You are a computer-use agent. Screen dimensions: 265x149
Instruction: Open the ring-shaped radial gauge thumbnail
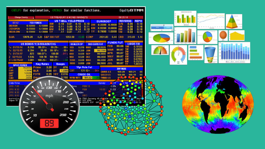click(178, 55)
